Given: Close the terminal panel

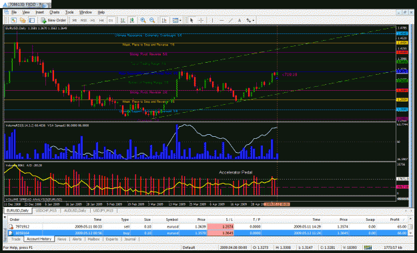Looking at the screenshot, I should 5,218.
